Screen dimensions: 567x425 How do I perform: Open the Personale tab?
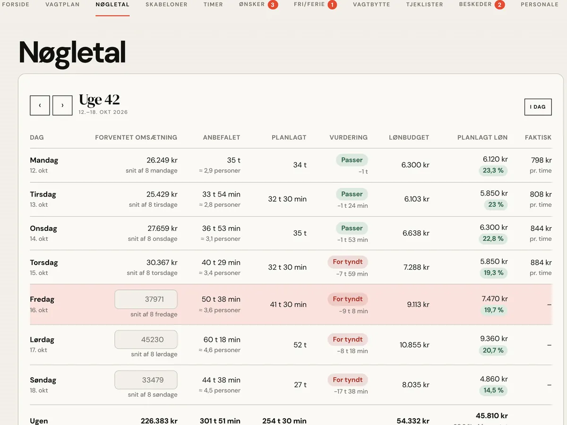[x=540, y=4]
